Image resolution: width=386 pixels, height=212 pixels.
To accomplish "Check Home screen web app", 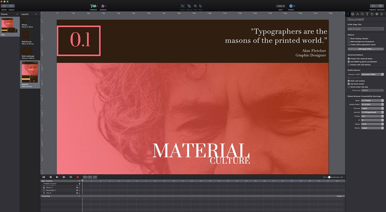I will [349, 87].
